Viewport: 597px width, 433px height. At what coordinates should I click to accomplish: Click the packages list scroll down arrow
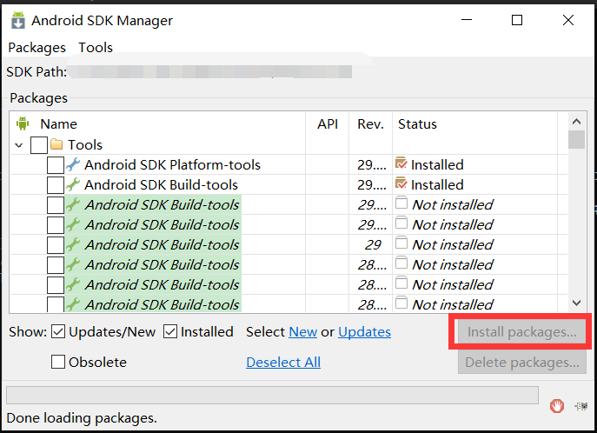pos(576,303)
